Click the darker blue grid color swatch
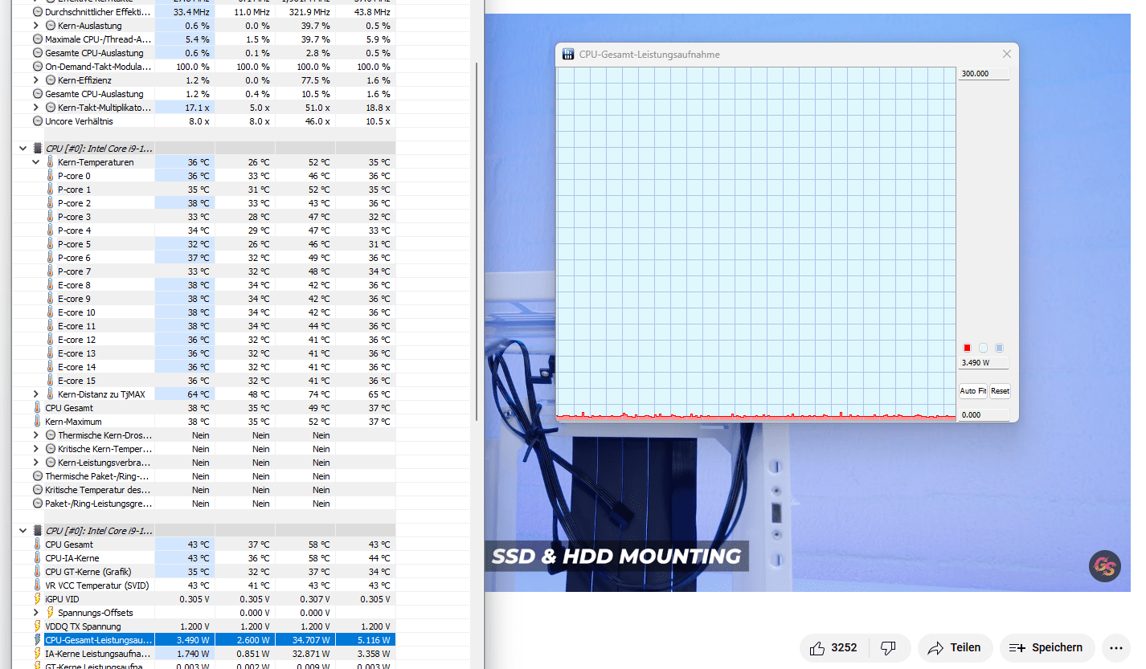1146x669 pixels. pos(999,348)
